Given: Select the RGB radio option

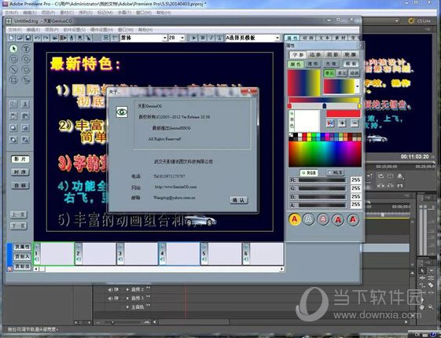Looking at the screenshot, I should click(309, 173).
